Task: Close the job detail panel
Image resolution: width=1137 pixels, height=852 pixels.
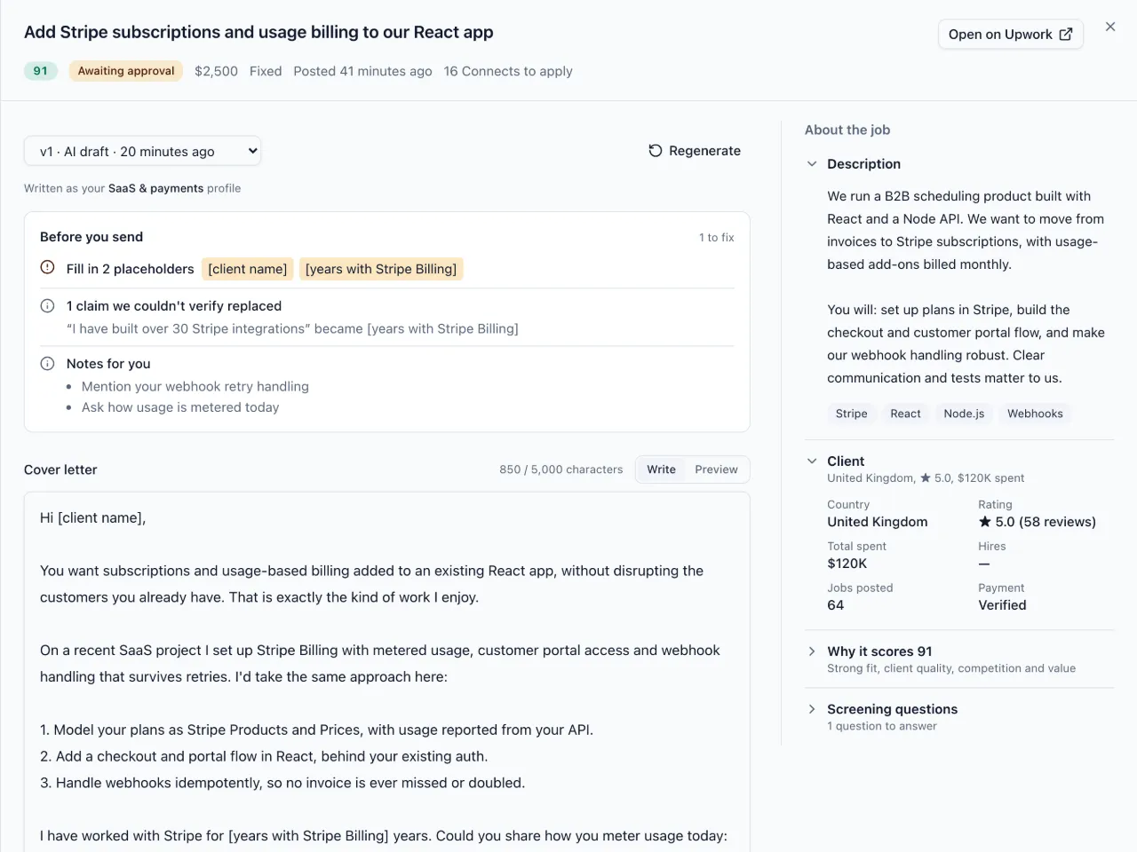Action: click(x=1110, y=27)
